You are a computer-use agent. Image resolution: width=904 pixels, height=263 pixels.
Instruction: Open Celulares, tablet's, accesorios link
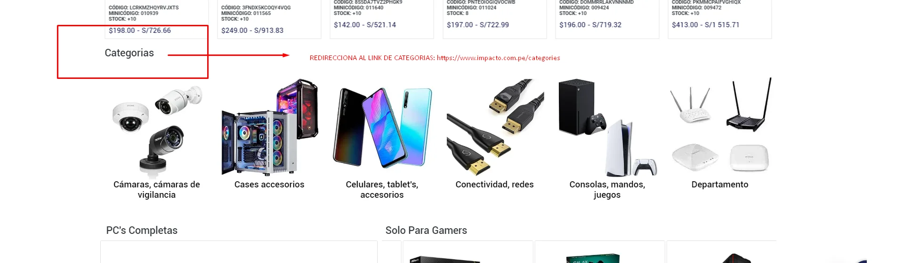coord(382,190)
